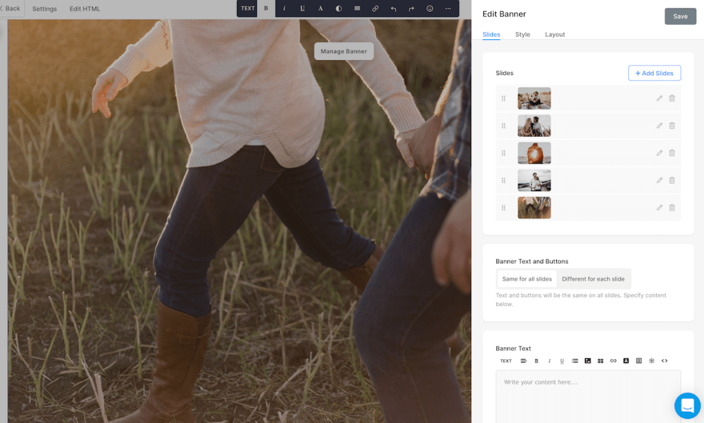The image size is (704, 423).
Task: Open text color in Banner Text toolbar
Action: pyautogui.click(x=626, y=361)
